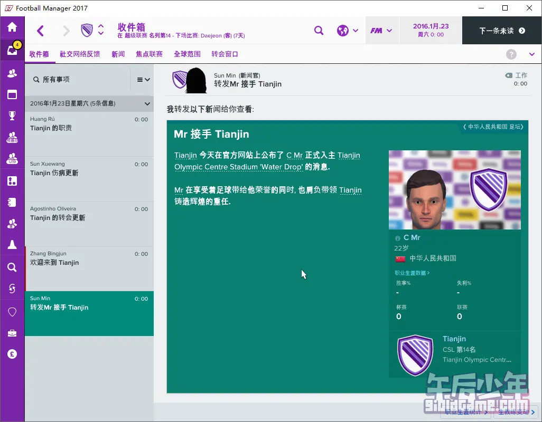Open the Training cone icon
Screen dimensions: 542x422
pos(12,245)
